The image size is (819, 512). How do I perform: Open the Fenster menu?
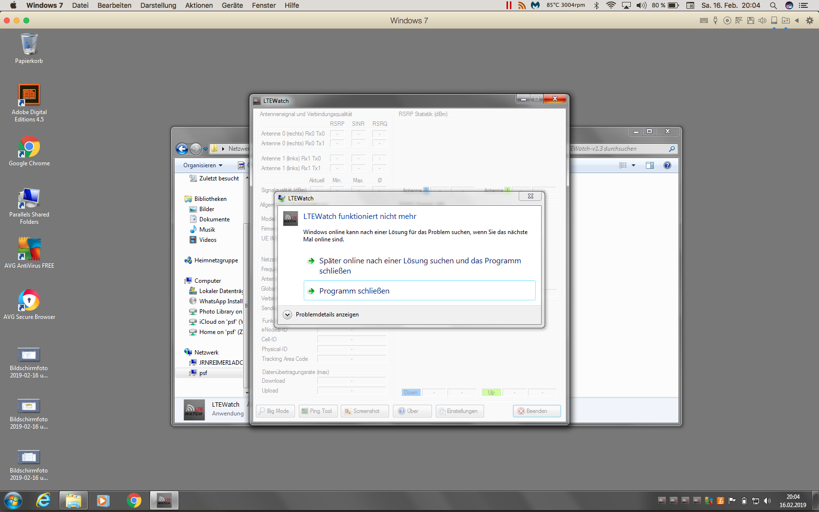pos(264,5)
